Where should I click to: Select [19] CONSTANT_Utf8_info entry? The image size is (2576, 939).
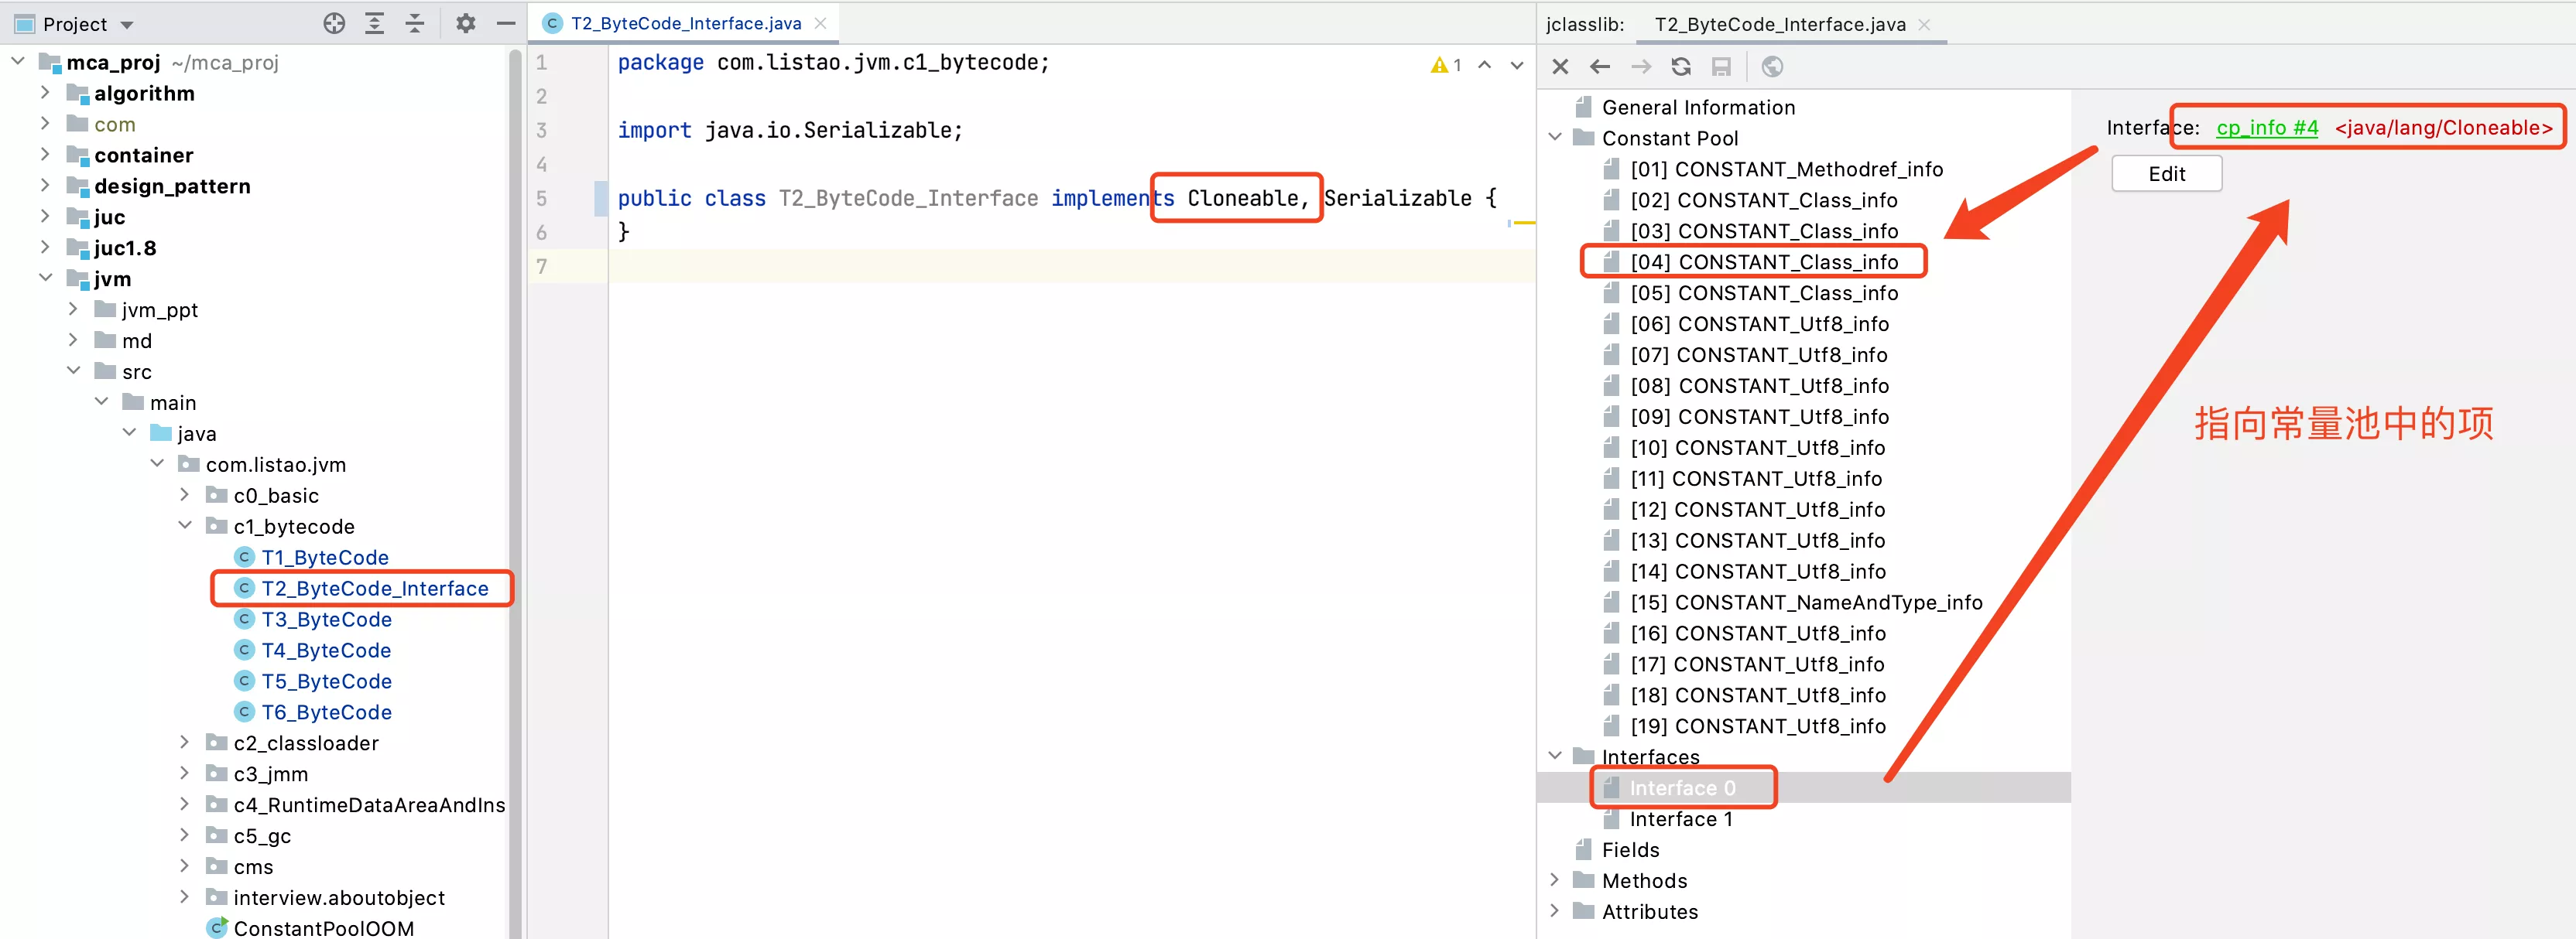tap(1758, 726)
